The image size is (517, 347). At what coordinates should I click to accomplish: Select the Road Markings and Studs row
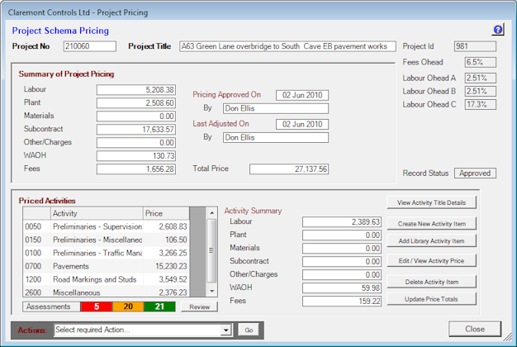(107, 279)
